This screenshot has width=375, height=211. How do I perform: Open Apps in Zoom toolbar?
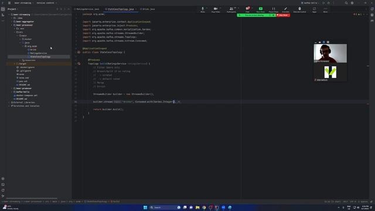314,9
